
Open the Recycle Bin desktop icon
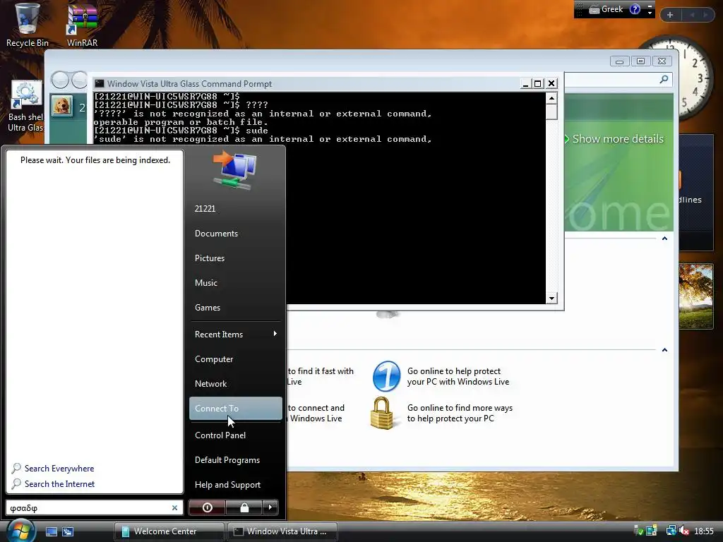pos(27,25)
